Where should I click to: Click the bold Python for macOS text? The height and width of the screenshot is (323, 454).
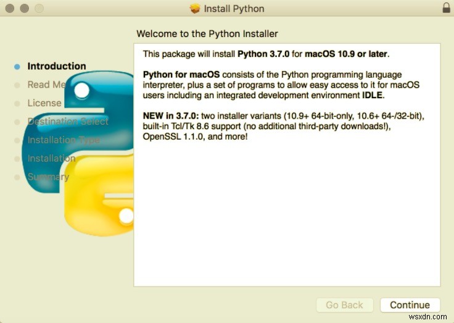tap(181, 75)
